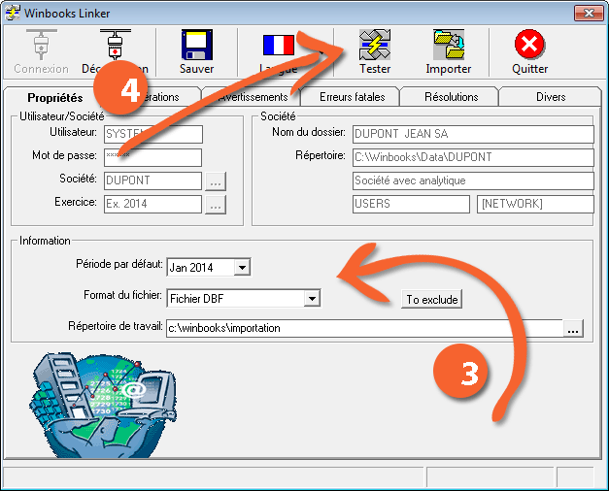Click the Connexion plug icon
609x491 pixels.
42,45
